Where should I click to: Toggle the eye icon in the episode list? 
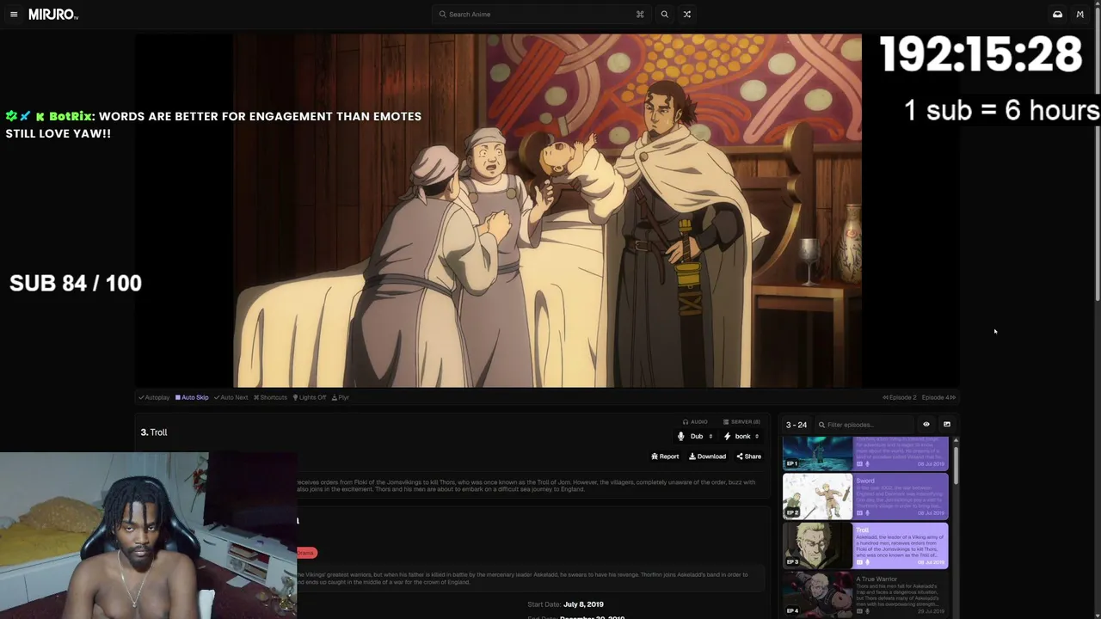coord(926,425)
